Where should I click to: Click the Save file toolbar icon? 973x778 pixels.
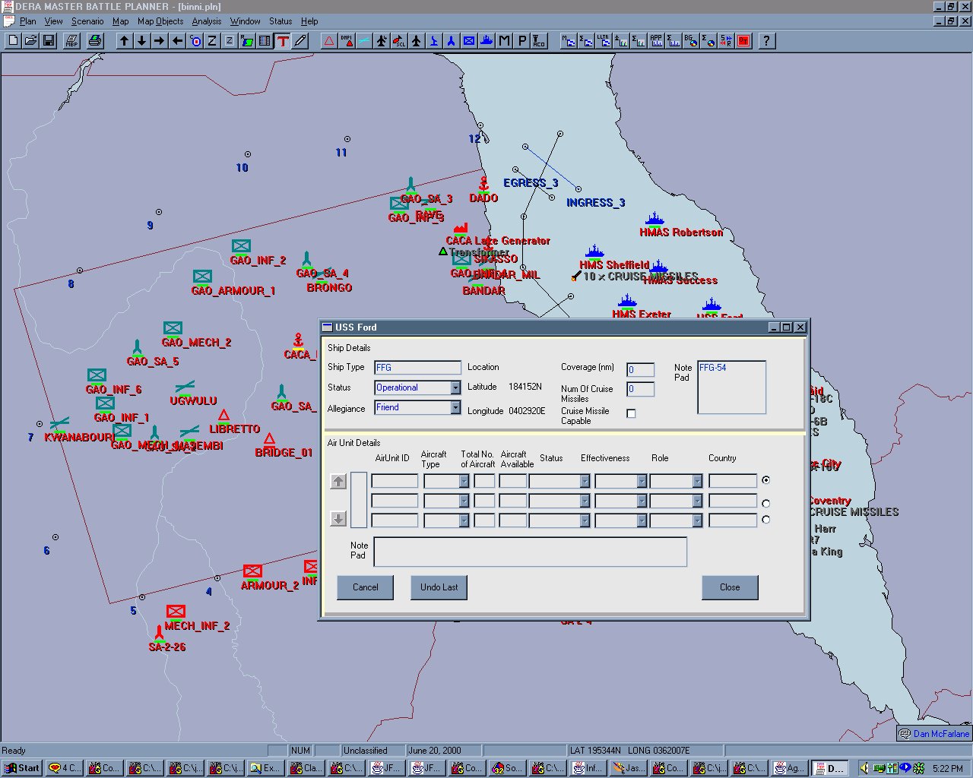tap(49, 41)
